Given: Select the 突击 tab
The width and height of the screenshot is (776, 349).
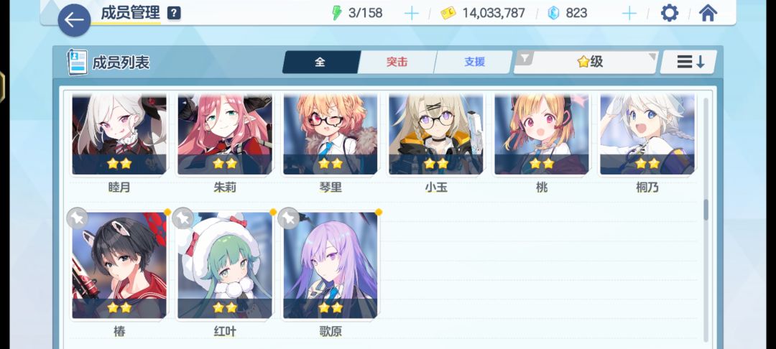Looking at the screenshot, I should (x=397, y=62).
